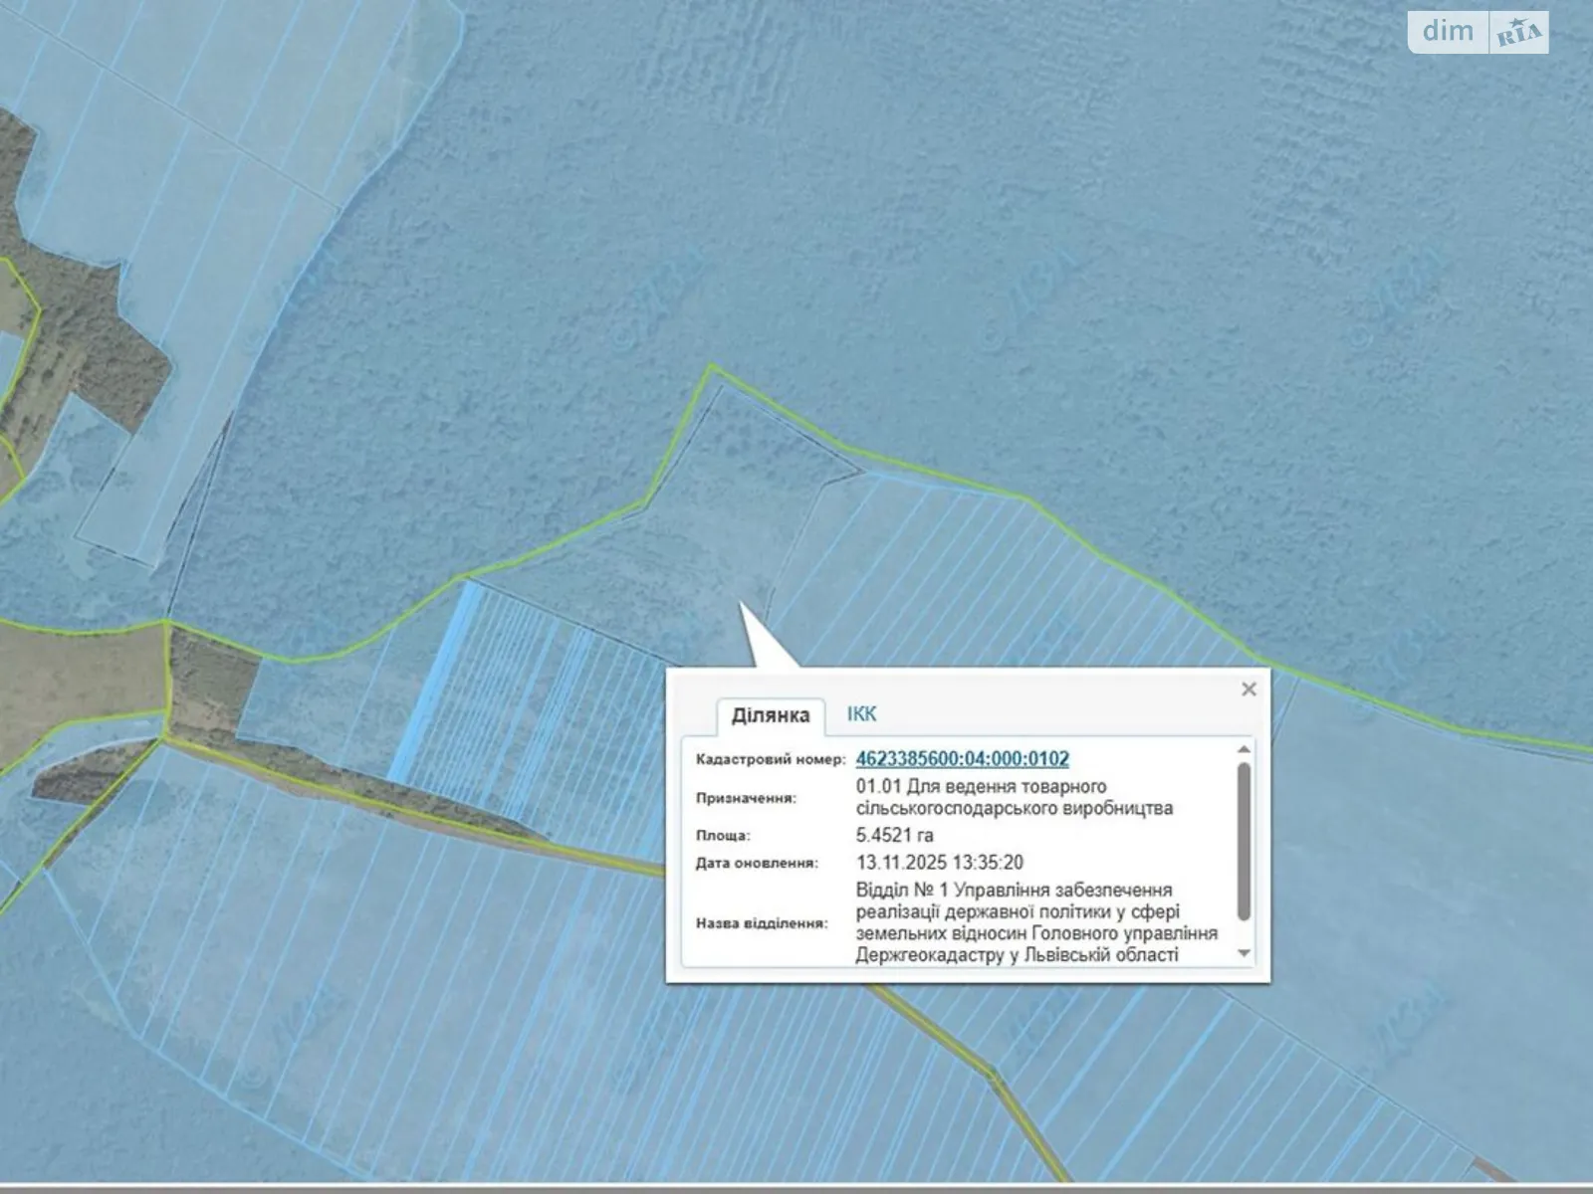Image resolution: width=1593 pixels, height=1194 pixels.
Task: Click the area value 5.4521 га
Action: click(x=894, y=835)
